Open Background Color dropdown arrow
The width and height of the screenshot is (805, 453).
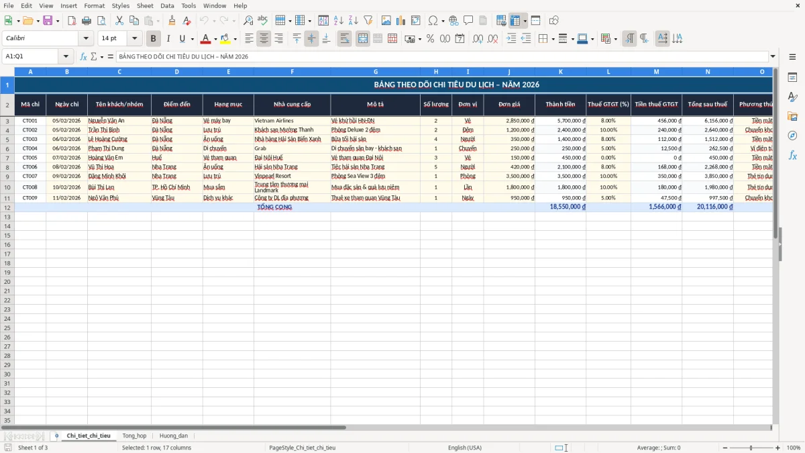click(235, 39)
